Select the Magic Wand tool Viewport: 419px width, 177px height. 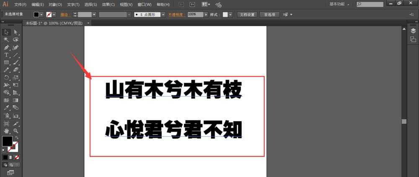coord(6,40)
